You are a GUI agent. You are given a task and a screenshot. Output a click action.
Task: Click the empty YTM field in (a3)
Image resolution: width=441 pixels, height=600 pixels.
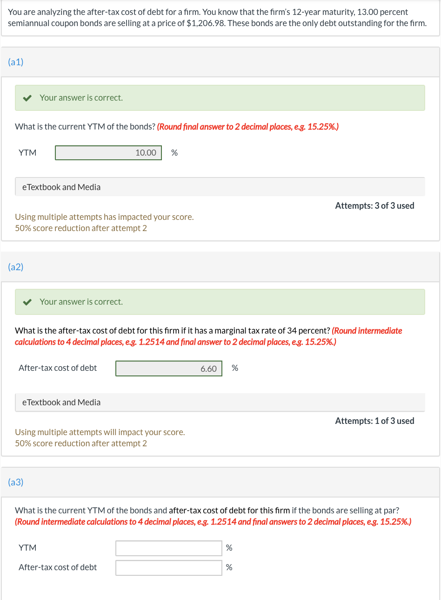tap(168, 548)
